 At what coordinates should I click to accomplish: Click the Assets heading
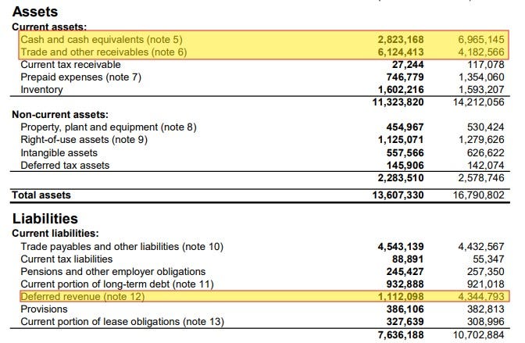click(35, 12)
